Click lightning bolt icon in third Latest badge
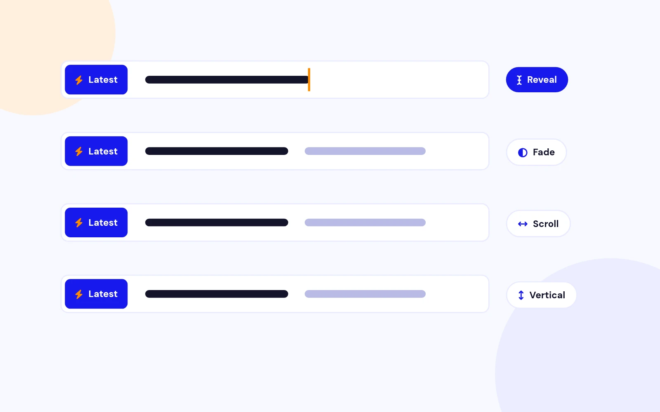 79,223
